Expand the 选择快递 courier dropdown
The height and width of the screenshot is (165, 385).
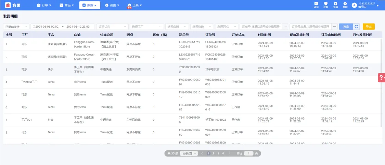click(x=202, y=27)
